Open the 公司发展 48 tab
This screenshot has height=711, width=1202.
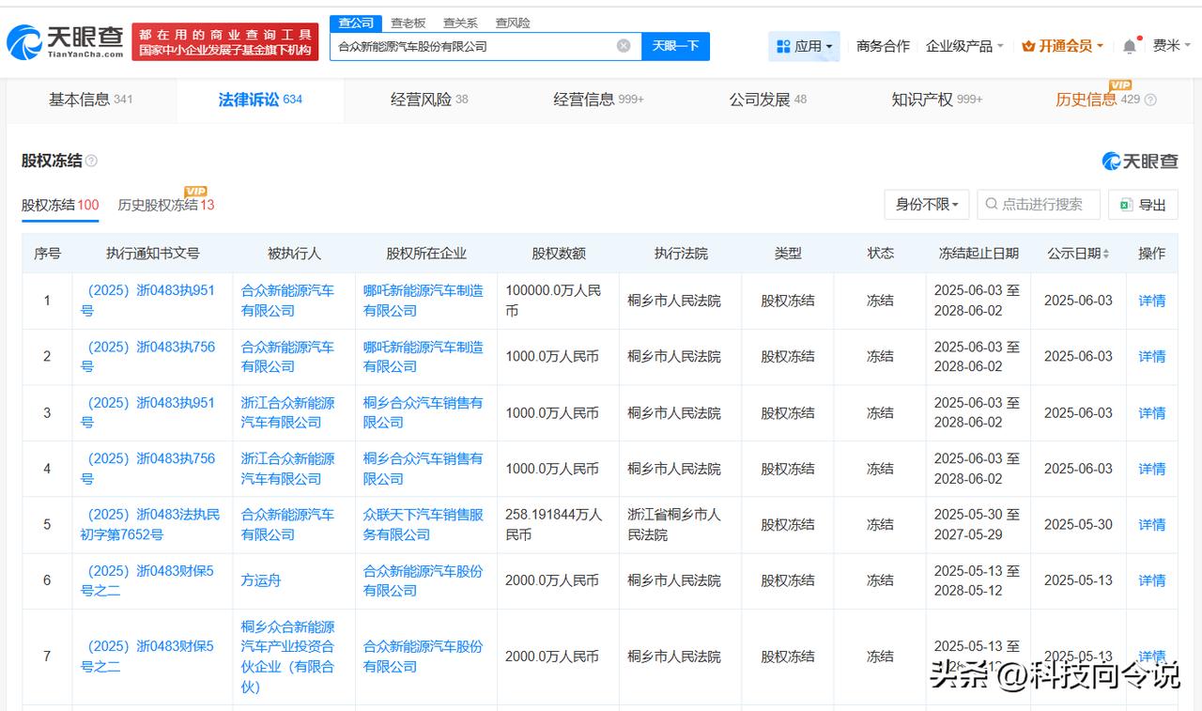click(768, 100)
